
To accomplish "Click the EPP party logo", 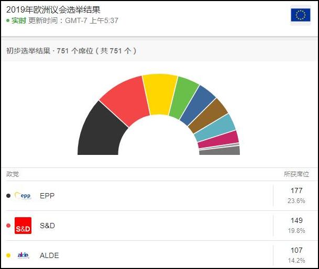I will [x=23, y=196].
